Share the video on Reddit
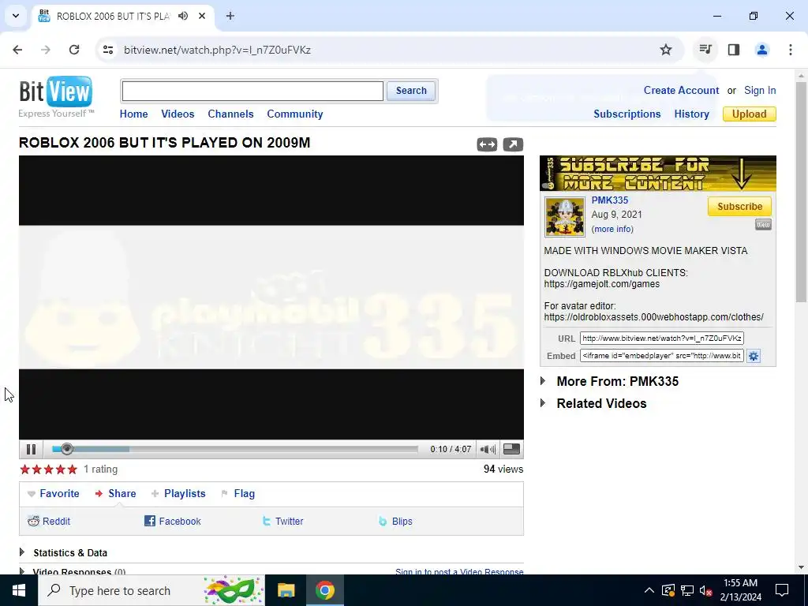Image resolution: width=808 pixels, height=606 pixels. click(x=49, y=521)
